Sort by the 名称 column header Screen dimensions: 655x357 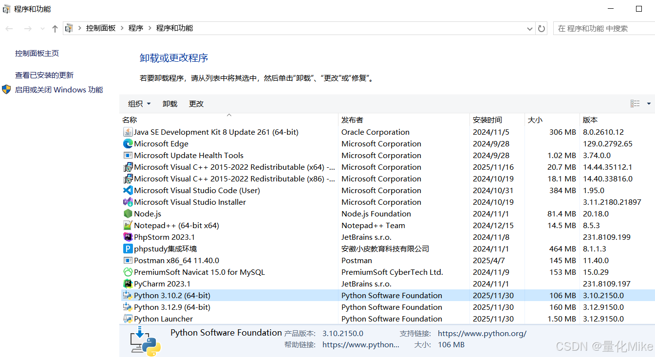click(x=229, y=120)
